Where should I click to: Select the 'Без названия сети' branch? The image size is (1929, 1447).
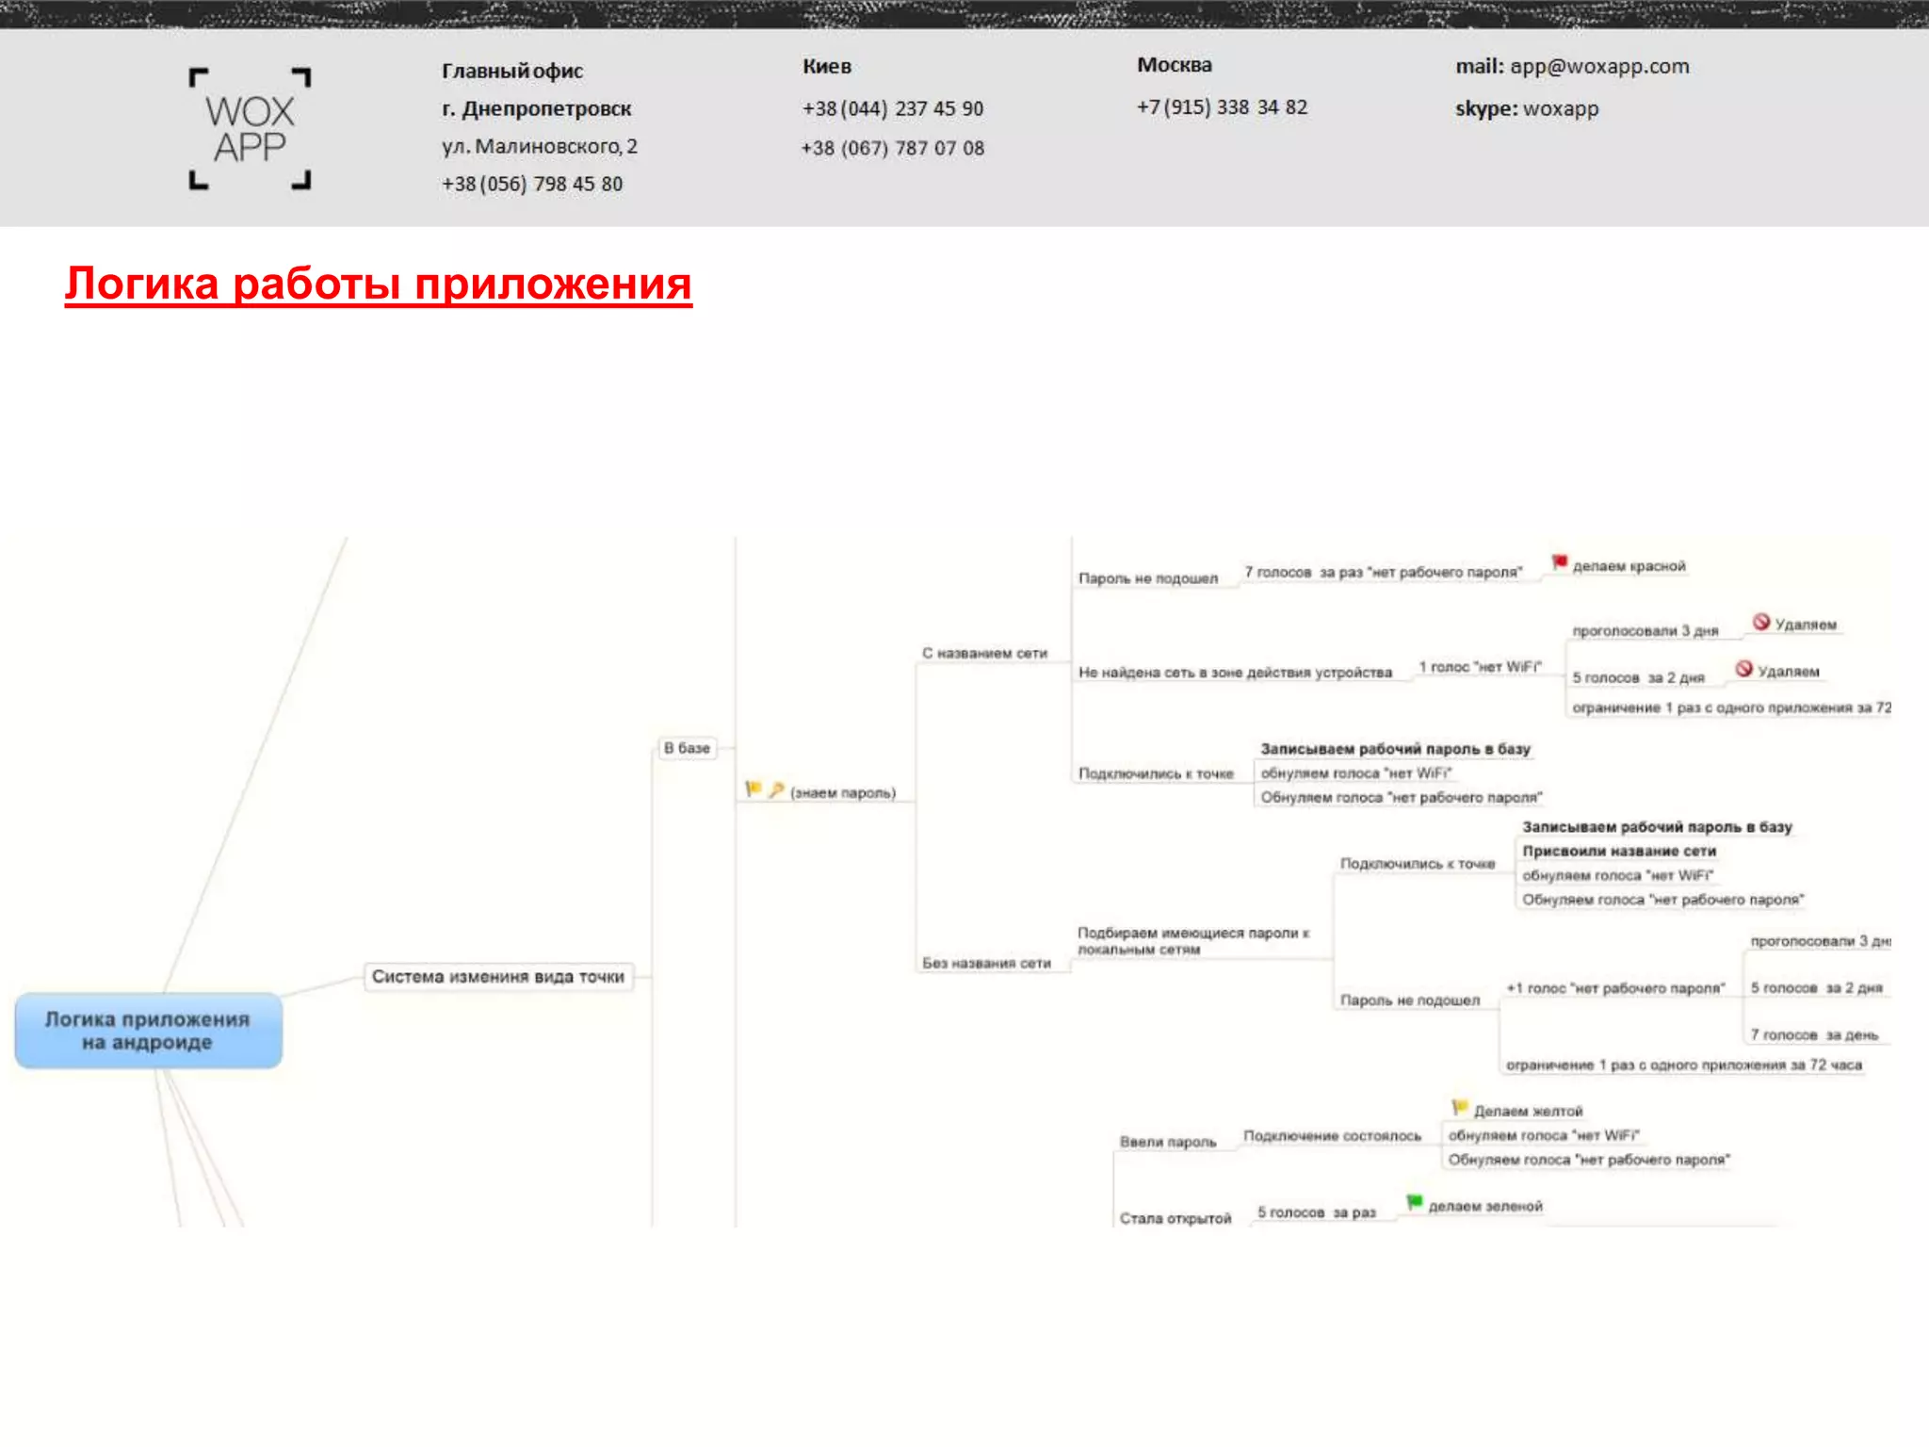pos(986,963)
